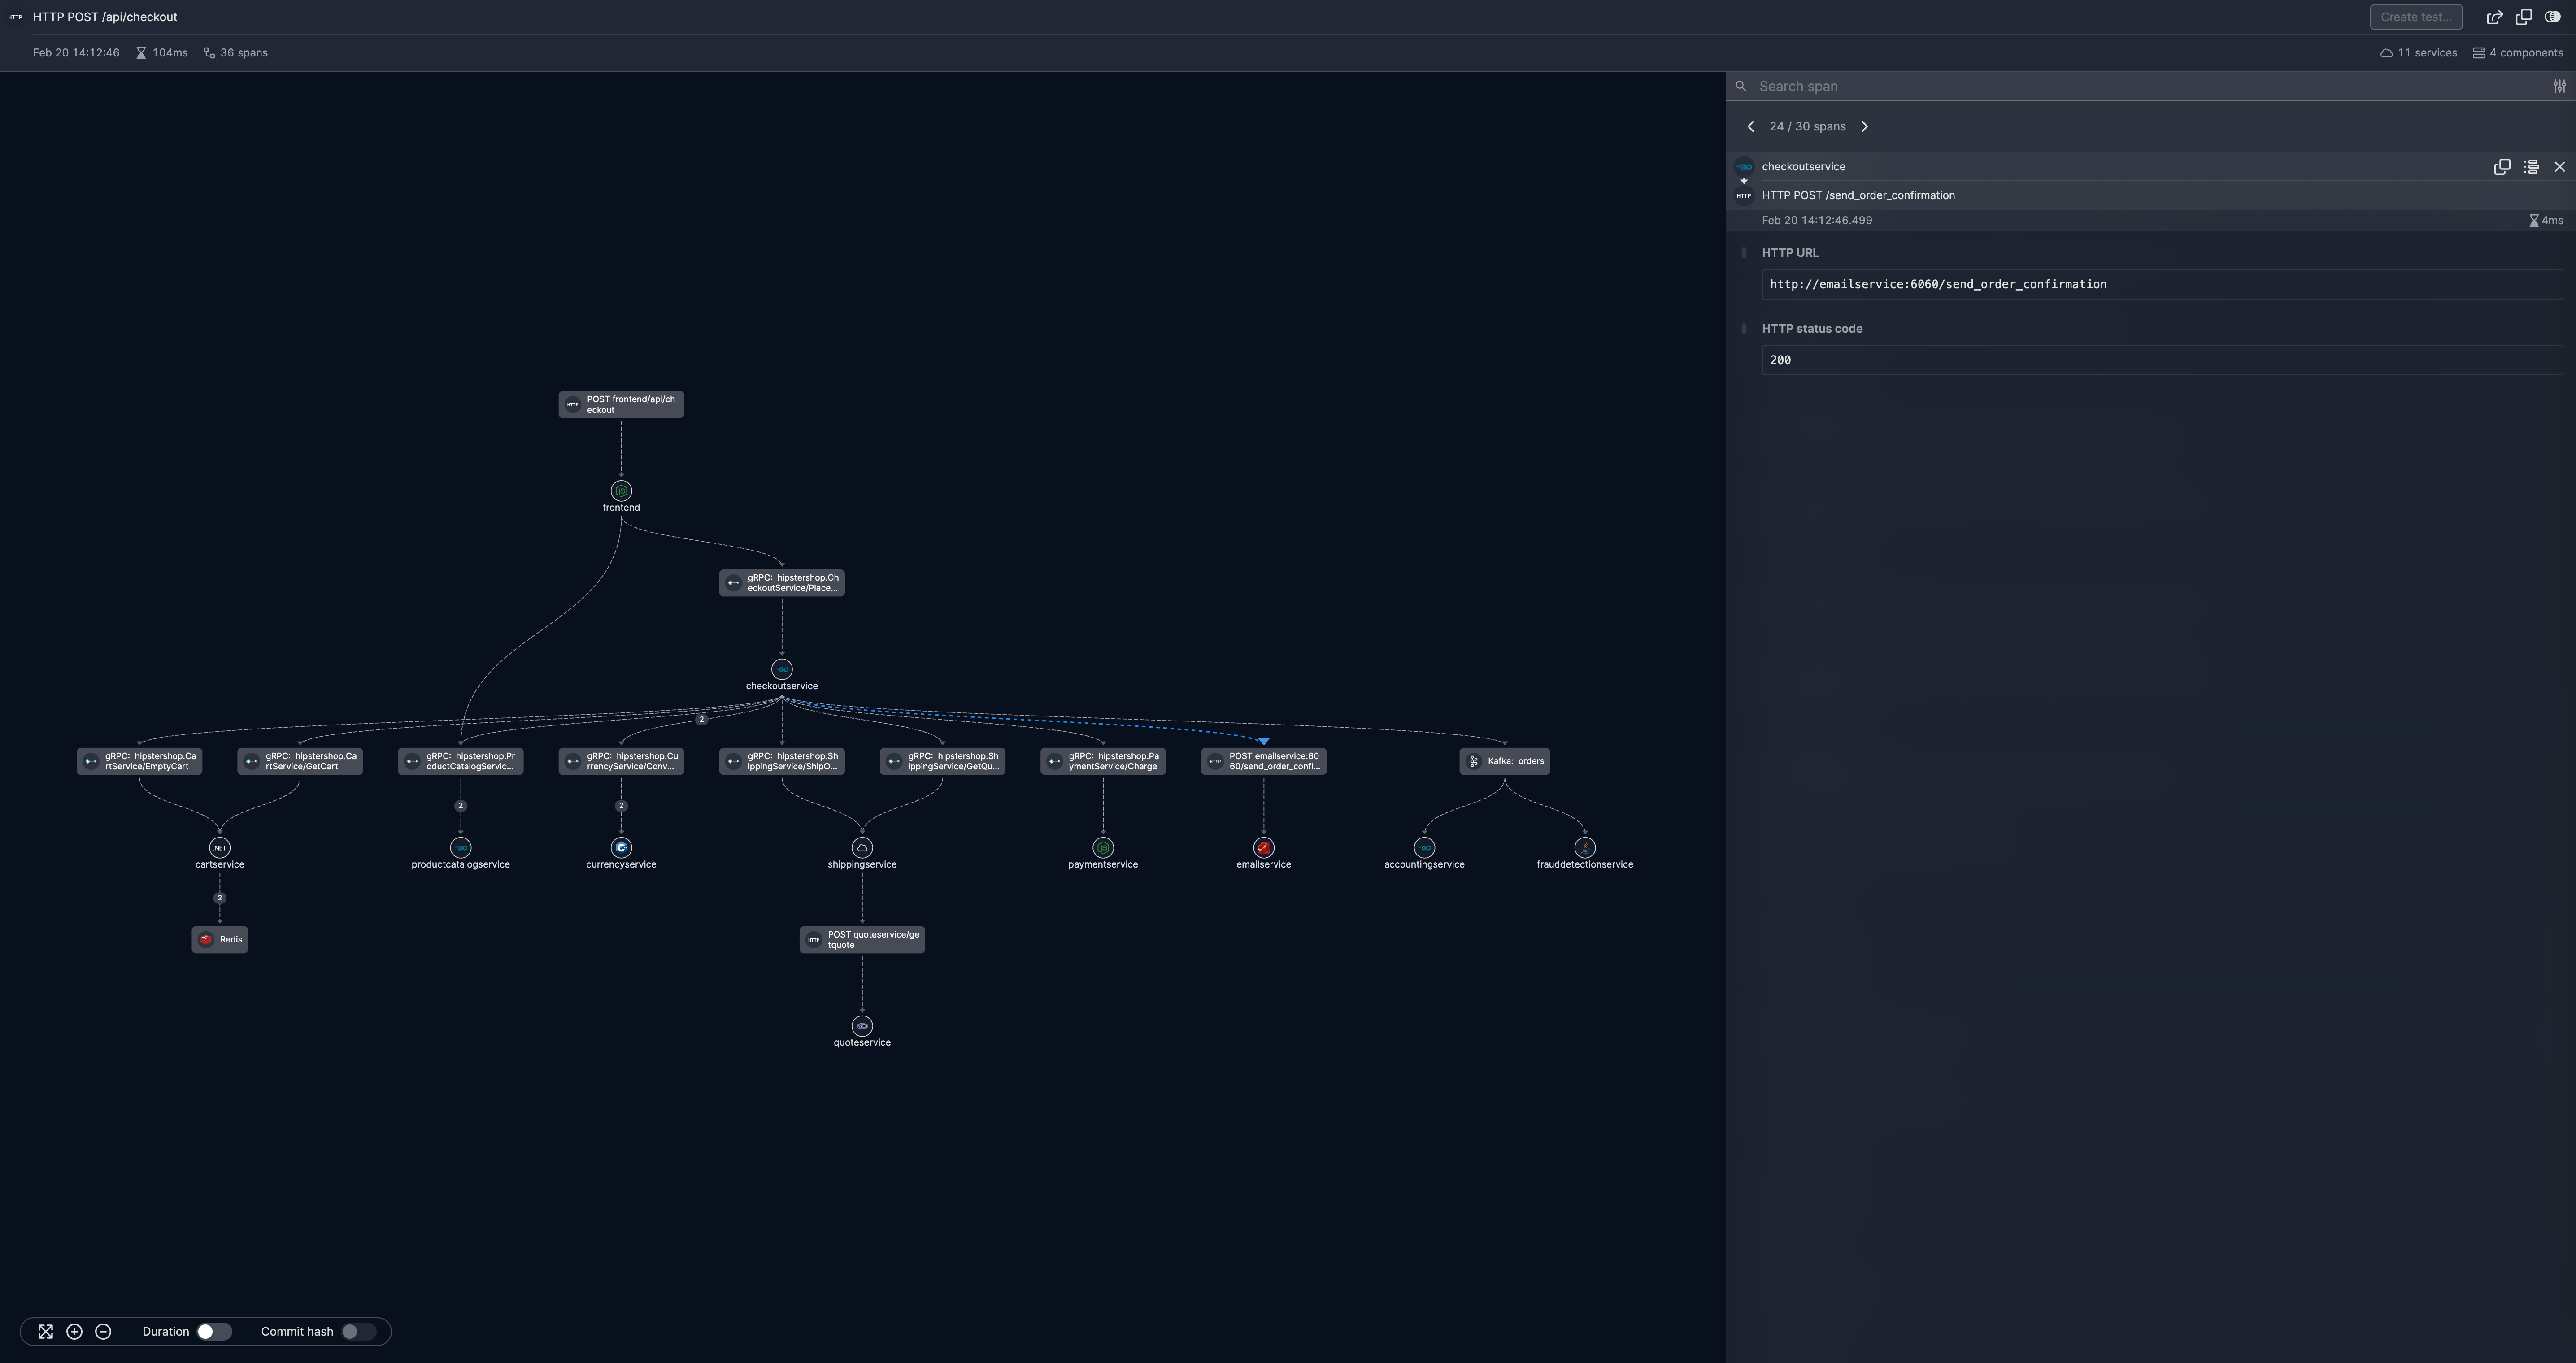Image resolution: width=2576 pixels, height=1363 pixels.
Task: Toggle the Duration switch
Action: tap(213, 1331)
